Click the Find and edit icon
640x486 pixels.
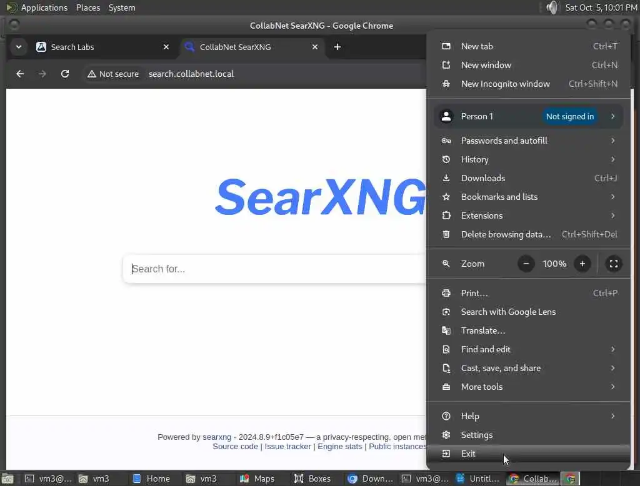pos(446,350)
